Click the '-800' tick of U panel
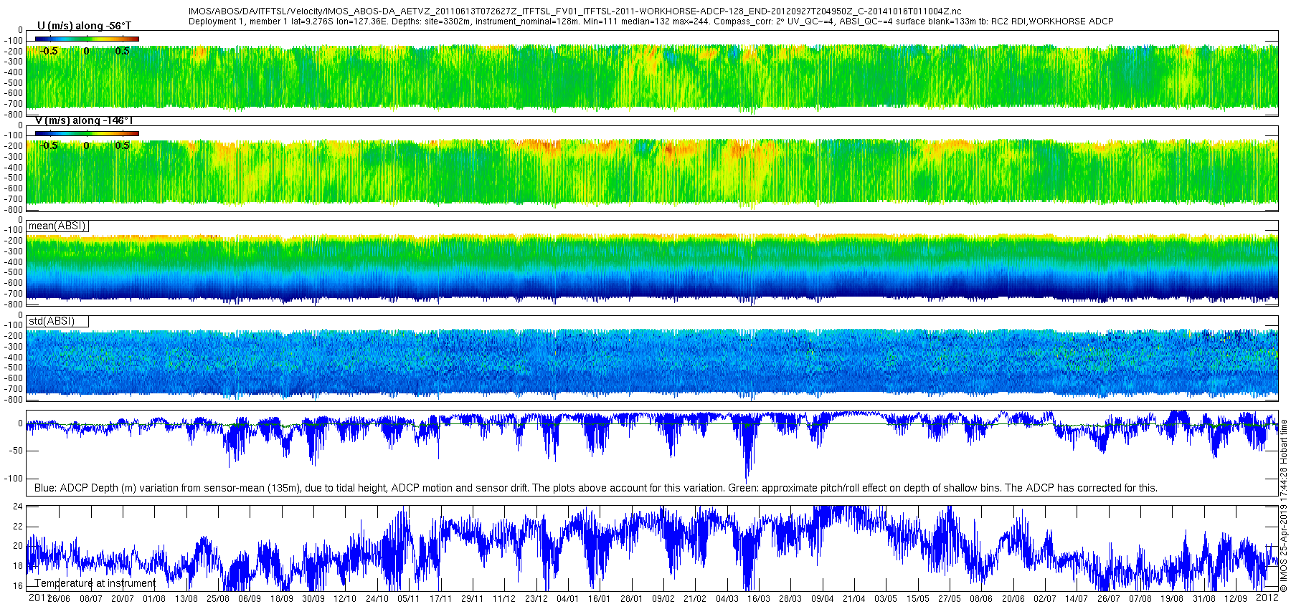Image resolution: width=1291 pixels, height=609 pixels. (x=14, y=114)
